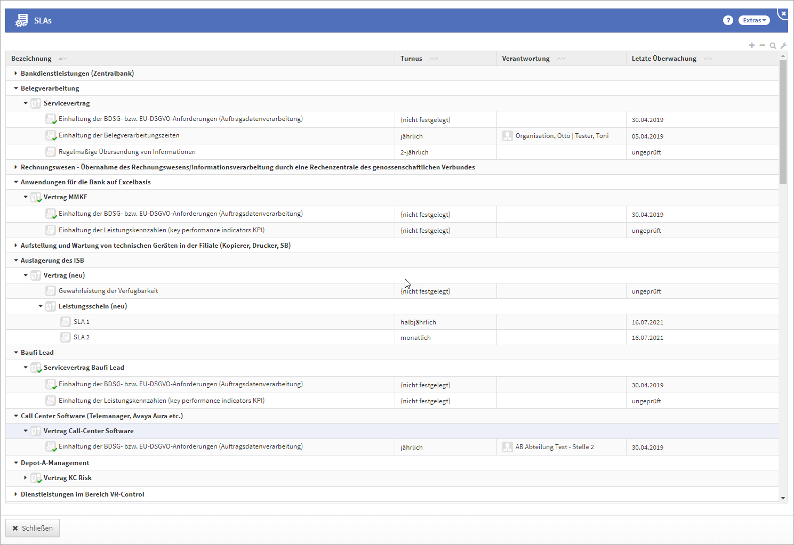Open the magnifier search icon above the table
Viewport: 794px width, 545px height.
coord(773,46)
